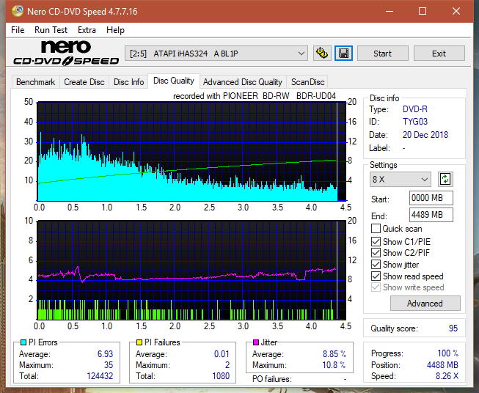Open the File menu
This screenshot has height=393, width=479.
click(18, 30)
